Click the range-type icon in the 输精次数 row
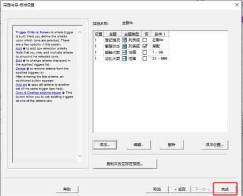This screenshot has height=196, width=243. click(x=124, y=52)
